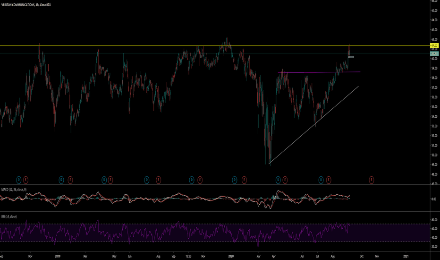Click the 0.00 MACD scale value
The height and width of the screenshot is (260, 440).
pos(434,199)
